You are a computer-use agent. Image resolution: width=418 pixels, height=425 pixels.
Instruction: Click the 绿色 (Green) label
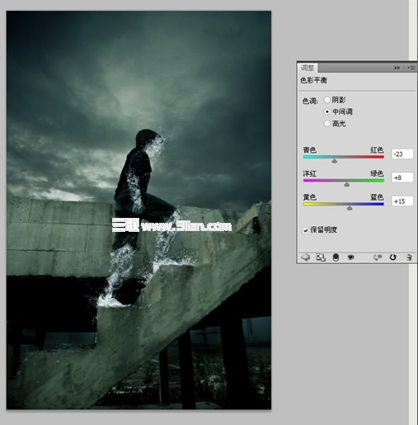(377, 173)
